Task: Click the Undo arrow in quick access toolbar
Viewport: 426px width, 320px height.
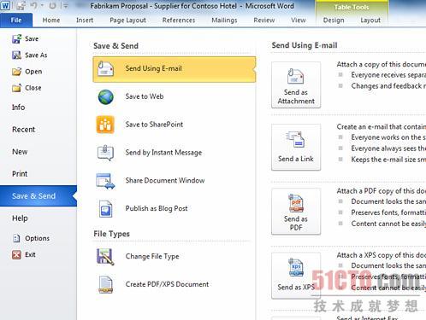Action: (x=33, y=5)
